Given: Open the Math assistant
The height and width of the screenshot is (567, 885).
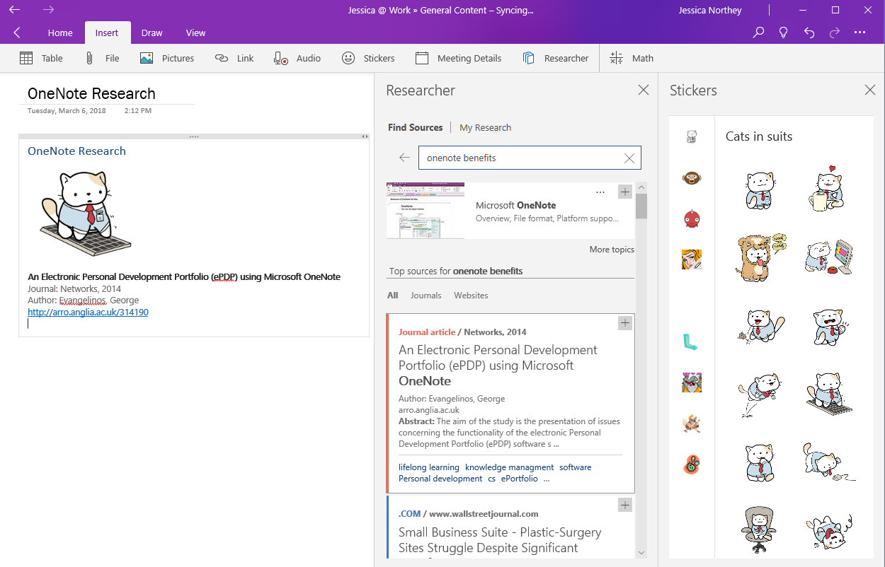Looking at the screenshot, I should [x=632, y=58].
